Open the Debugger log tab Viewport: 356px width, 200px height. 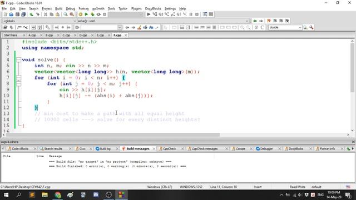(266, 149)
